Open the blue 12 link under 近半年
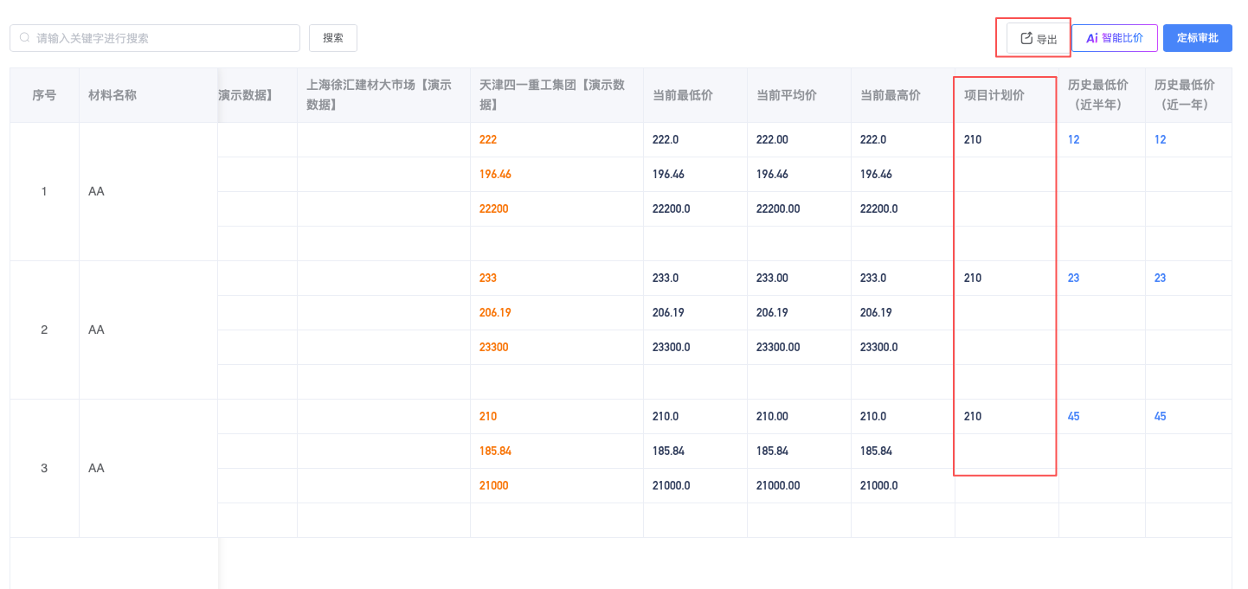The image size is (1248, 589). pos(1073,139)
